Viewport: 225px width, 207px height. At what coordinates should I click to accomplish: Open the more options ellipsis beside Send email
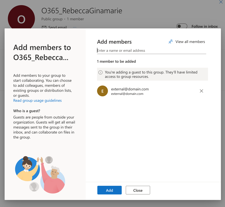[74, 27]
